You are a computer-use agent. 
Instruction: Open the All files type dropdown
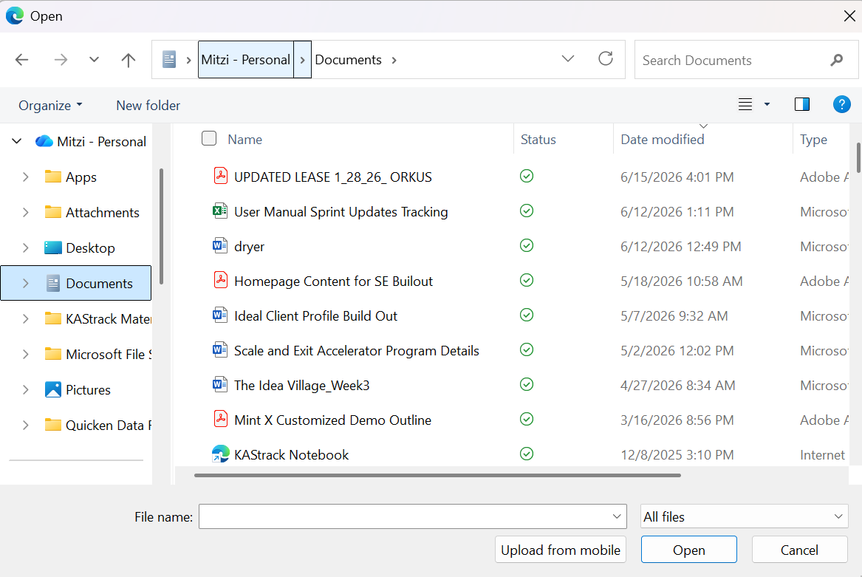[744, 516]
